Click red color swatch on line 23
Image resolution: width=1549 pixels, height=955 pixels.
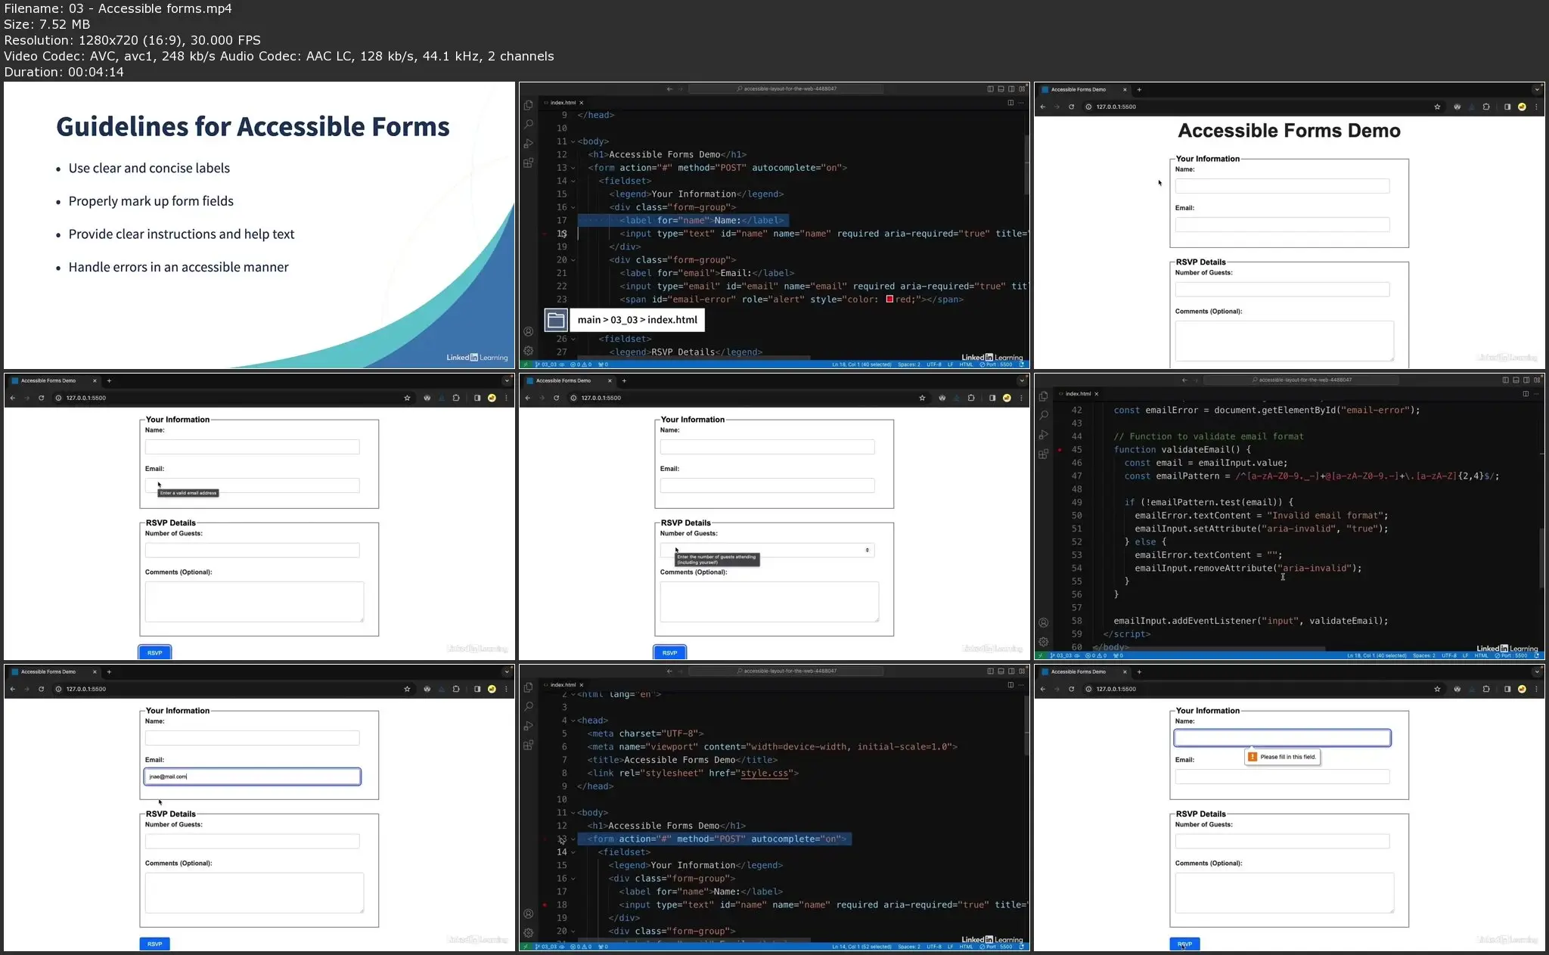tap(889, 299)
